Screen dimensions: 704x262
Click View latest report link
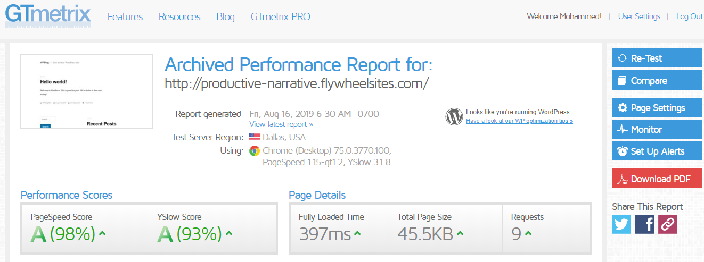pos(281,124)
